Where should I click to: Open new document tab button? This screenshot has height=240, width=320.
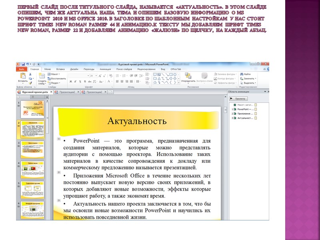tap(110, 92)
